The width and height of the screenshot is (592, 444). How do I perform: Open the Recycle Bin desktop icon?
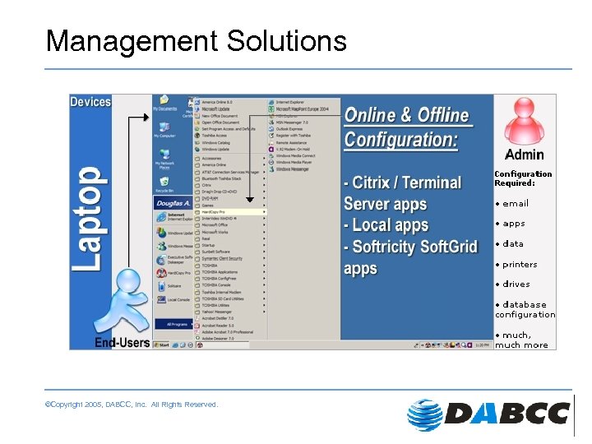(x=164, y=184)
